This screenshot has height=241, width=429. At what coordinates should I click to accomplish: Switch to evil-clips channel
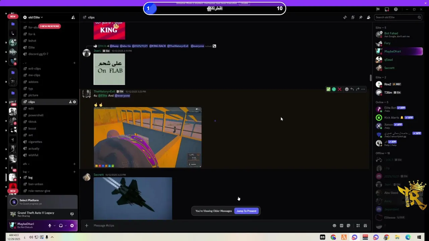pos(50,69)
